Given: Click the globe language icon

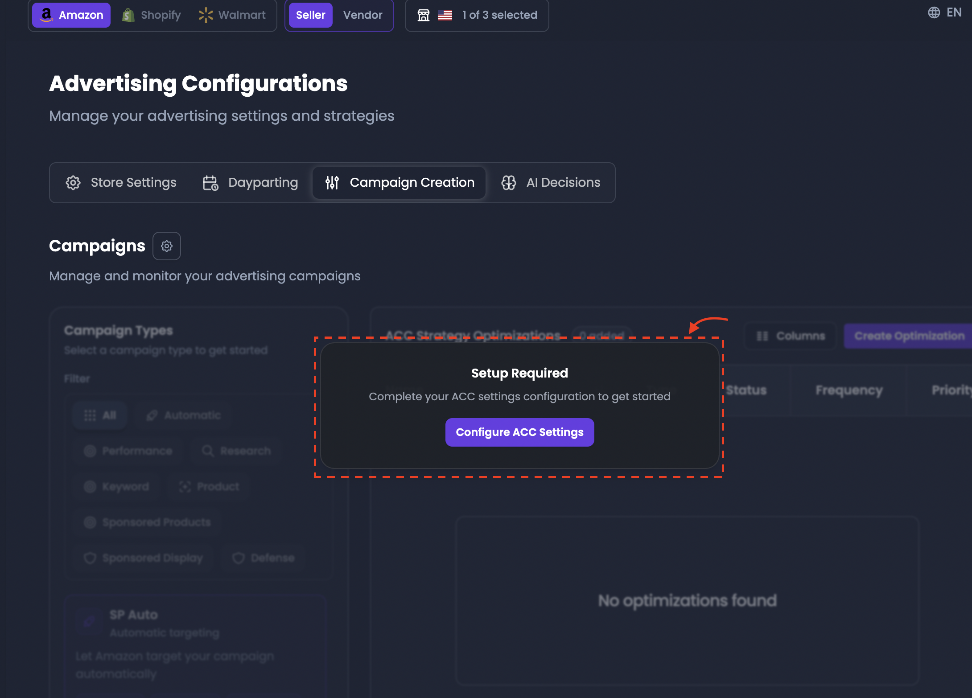Looking at the screenshot, I should (934, 12).
